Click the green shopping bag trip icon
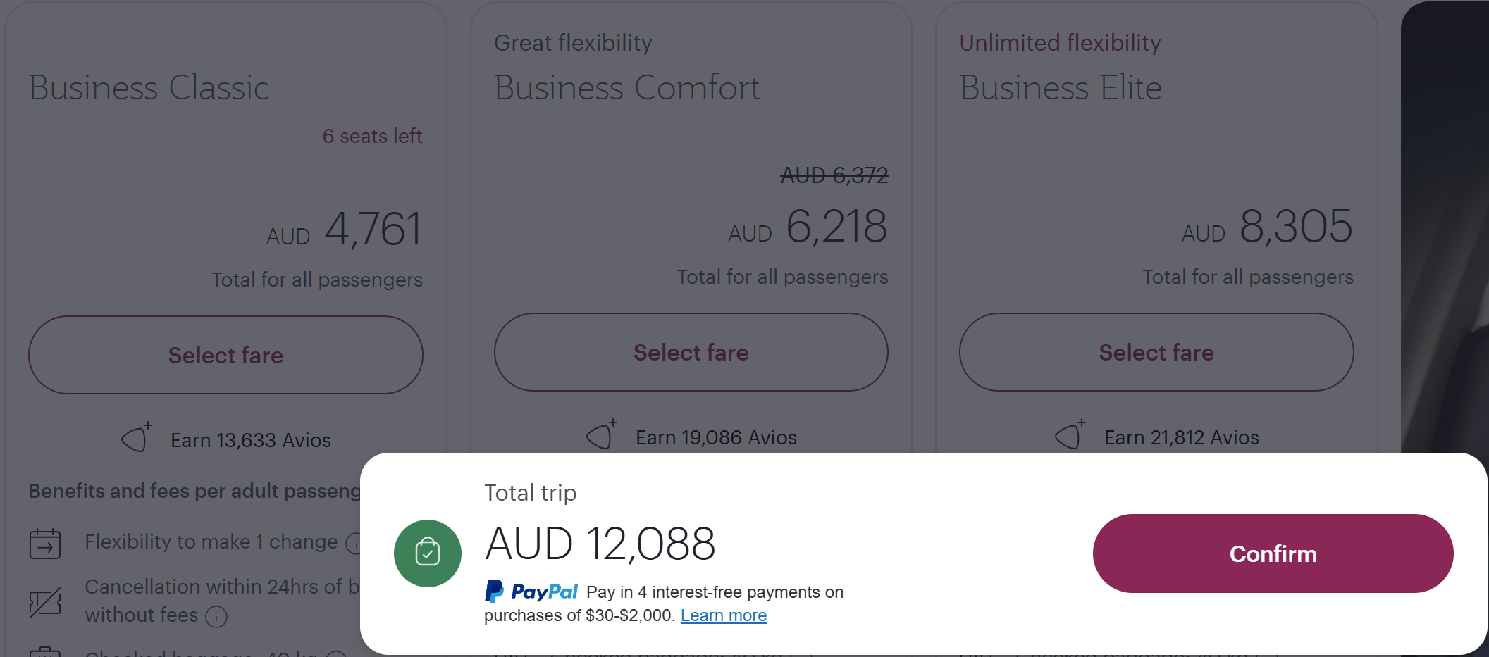The height and width of the screenshot is (657, 1489). tap(428, 553)
